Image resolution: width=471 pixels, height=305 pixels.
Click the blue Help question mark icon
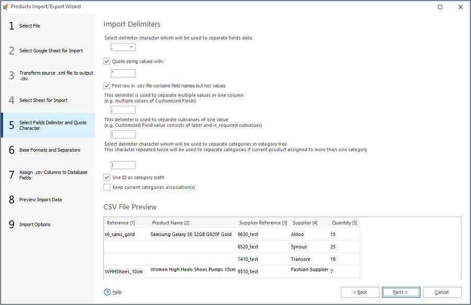(x=107, y=292)
